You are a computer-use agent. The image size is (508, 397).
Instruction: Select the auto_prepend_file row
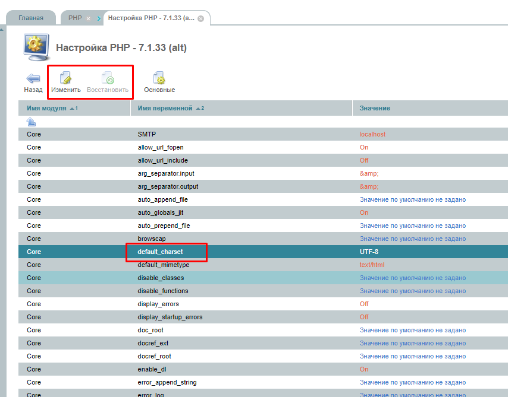263,226
